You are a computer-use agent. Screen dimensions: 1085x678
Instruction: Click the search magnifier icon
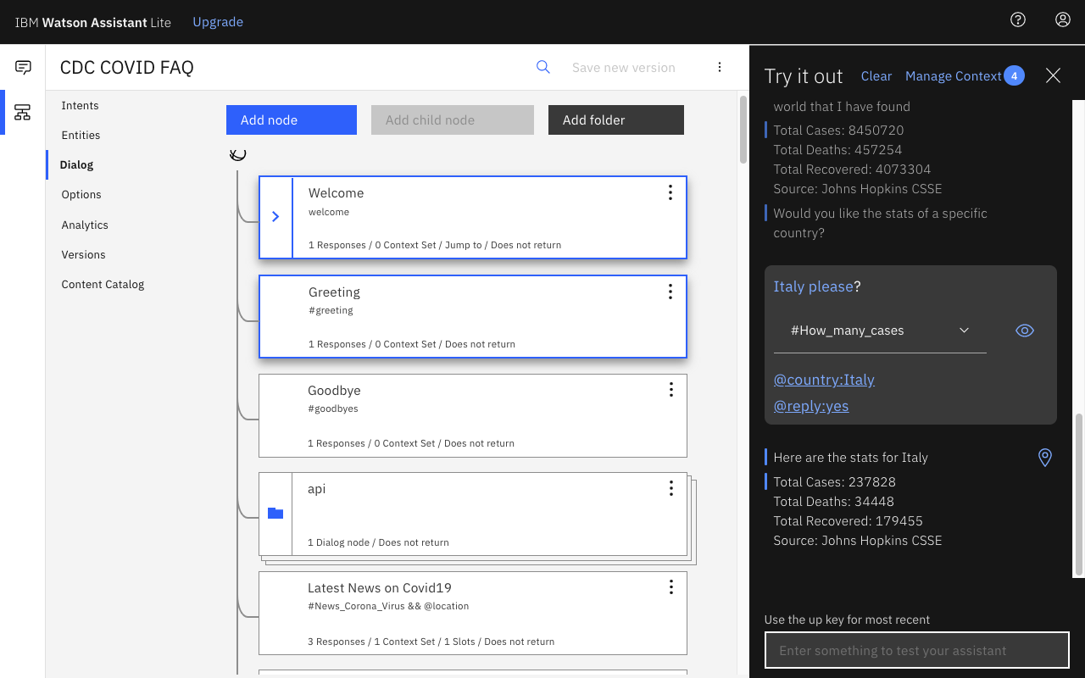point(543,67)
